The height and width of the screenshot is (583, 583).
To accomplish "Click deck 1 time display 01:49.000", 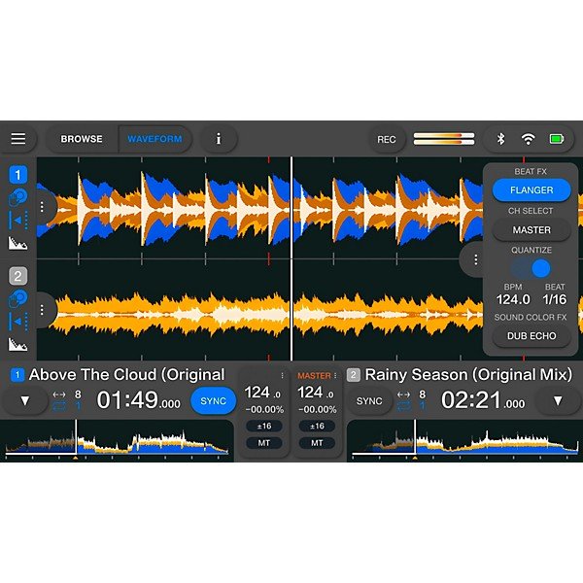I will tap(138, 400).
